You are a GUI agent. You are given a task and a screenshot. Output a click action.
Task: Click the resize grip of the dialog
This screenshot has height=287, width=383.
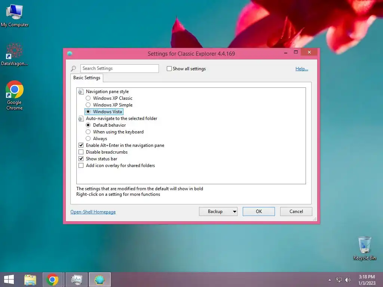[315, 219]
